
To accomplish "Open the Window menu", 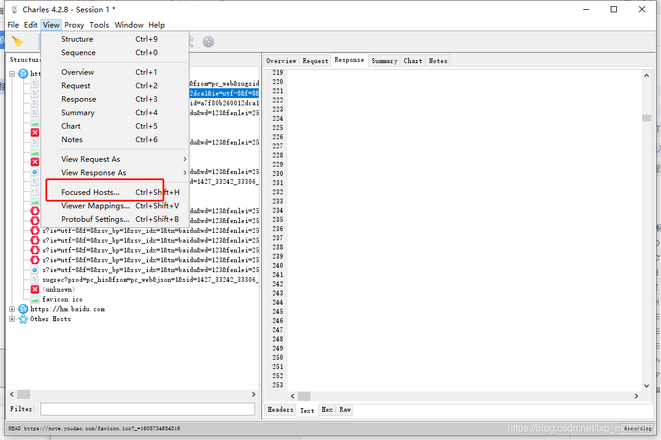I will 129,25.
